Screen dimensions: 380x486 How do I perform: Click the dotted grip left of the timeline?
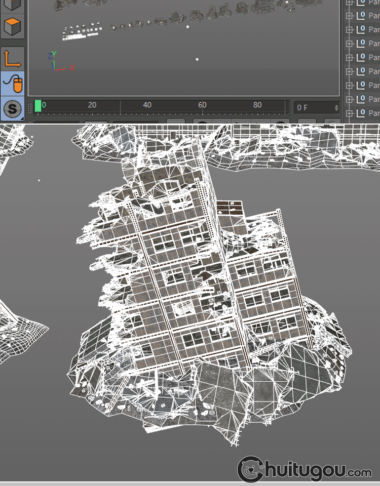29,107
